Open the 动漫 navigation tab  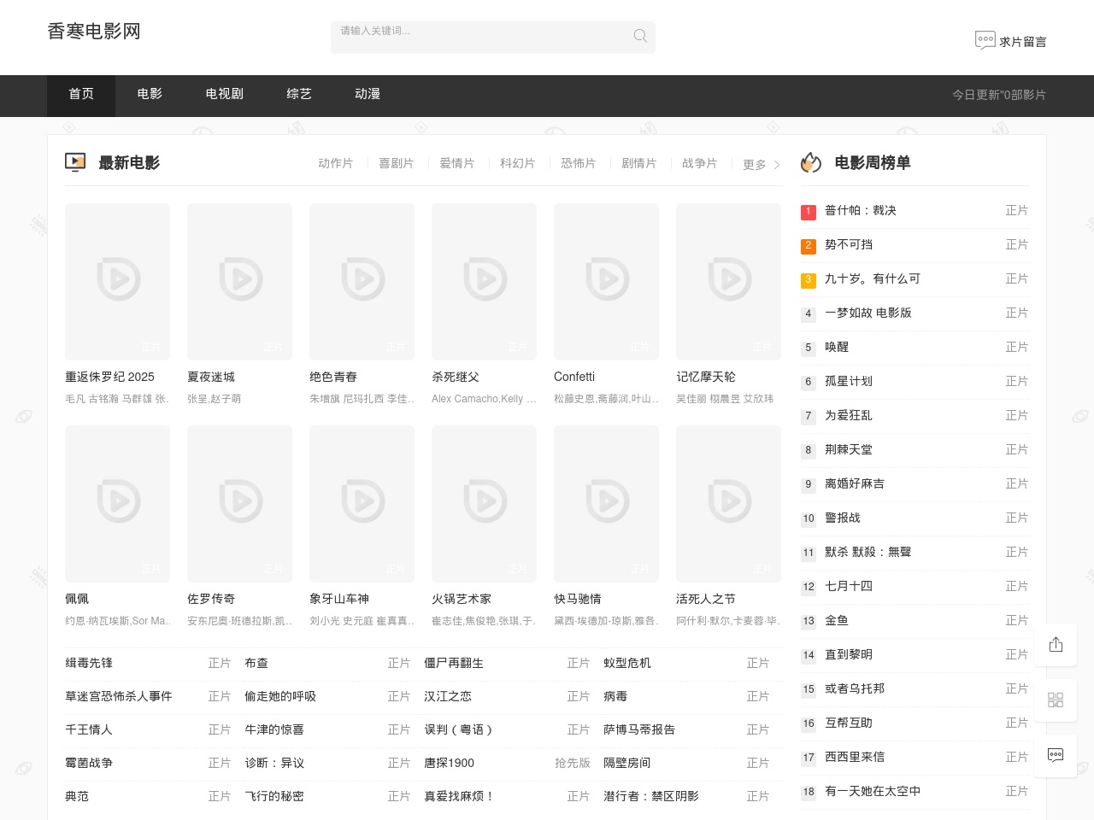[x=368, y=95]
